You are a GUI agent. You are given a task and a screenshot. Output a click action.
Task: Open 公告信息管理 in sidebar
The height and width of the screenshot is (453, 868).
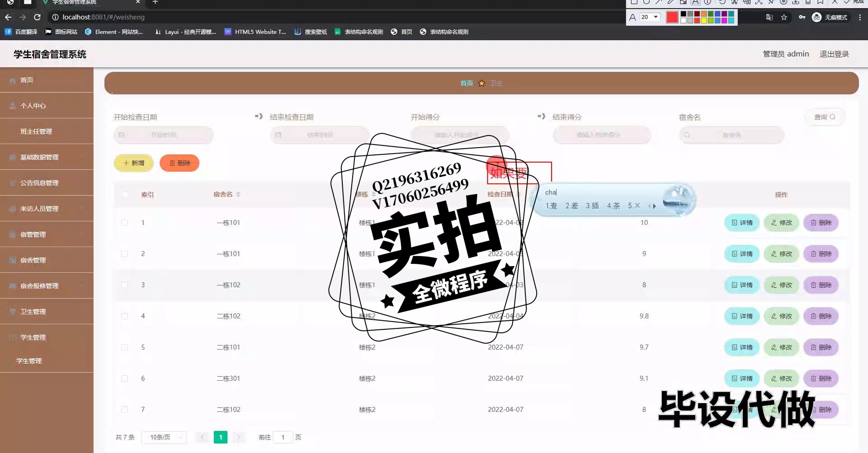point(47,183)
